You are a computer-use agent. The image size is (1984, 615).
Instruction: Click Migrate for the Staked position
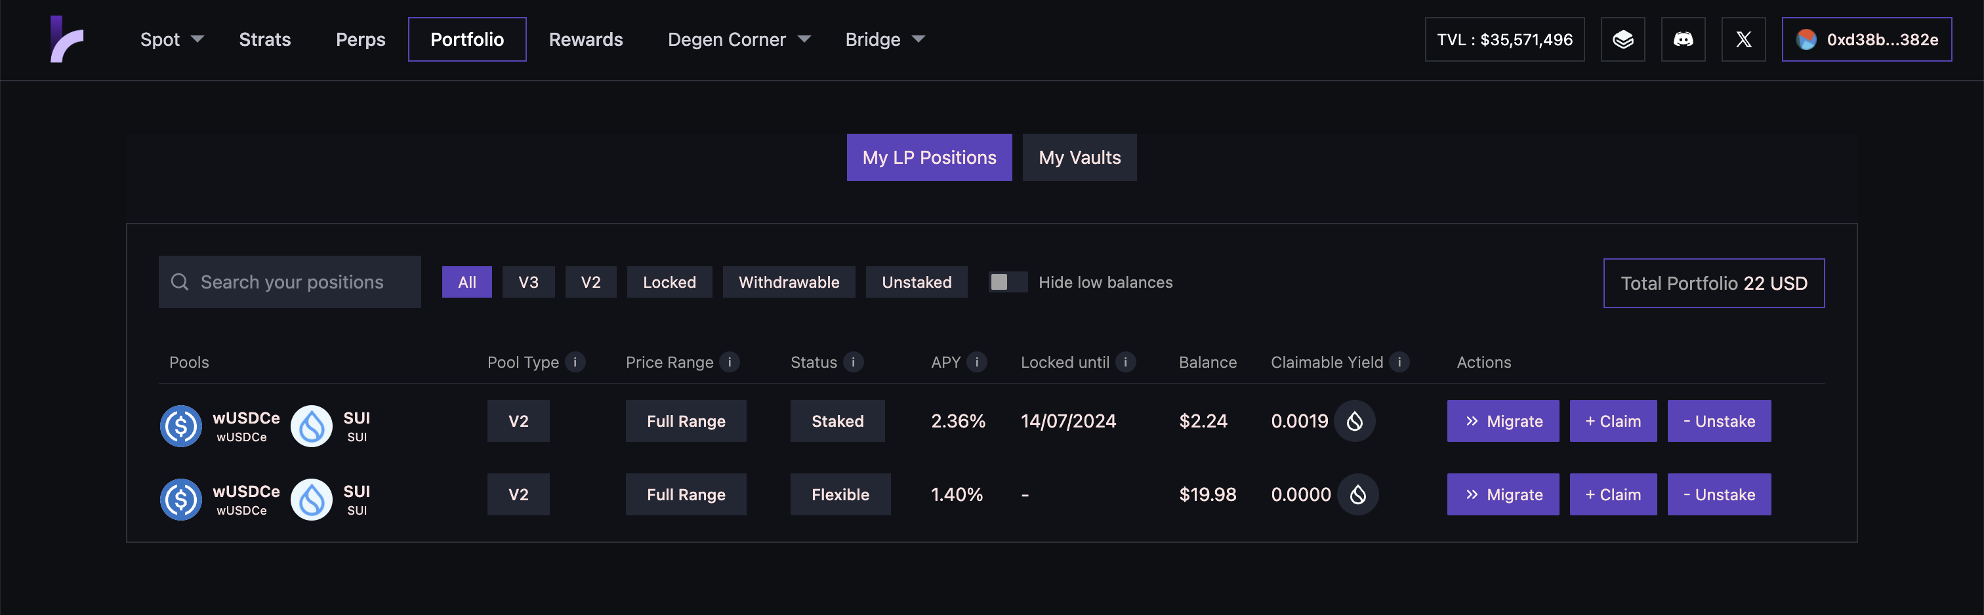click(x=1502, y=421)
